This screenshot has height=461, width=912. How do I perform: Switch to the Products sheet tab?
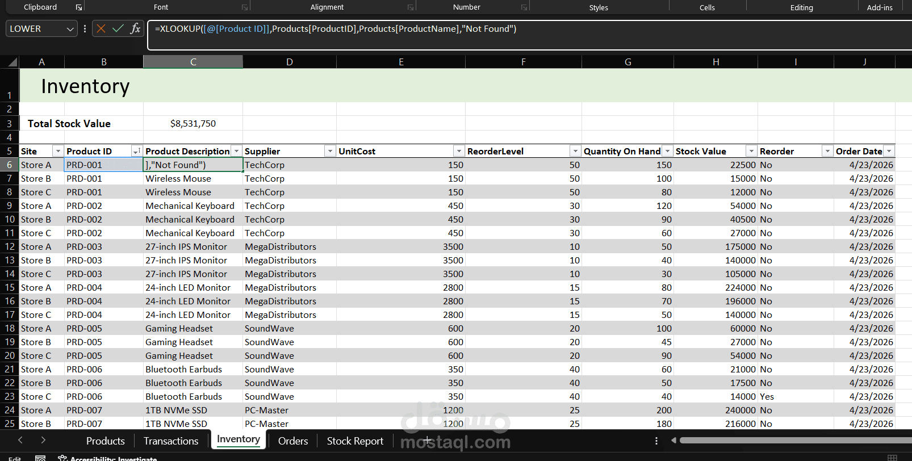coord(105,441)
